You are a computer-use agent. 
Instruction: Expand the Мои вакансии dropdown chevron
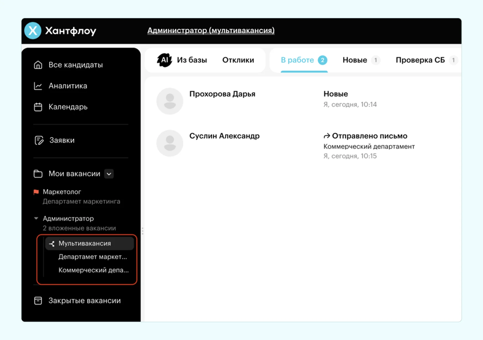tap(109, 174)
